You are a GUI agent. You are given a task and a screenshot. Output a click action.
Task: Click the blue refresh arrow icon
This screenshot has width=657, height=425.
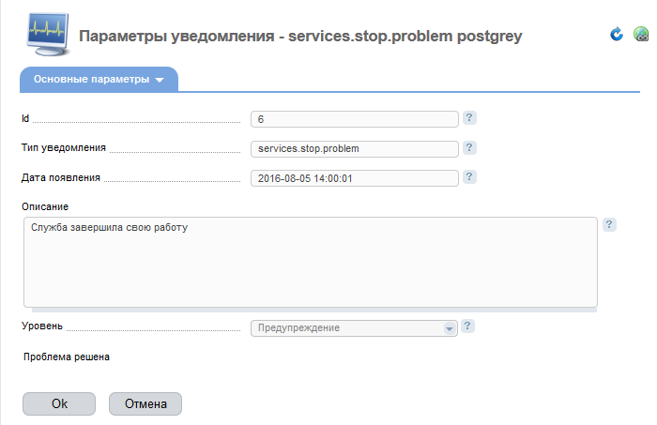[617, 34]
